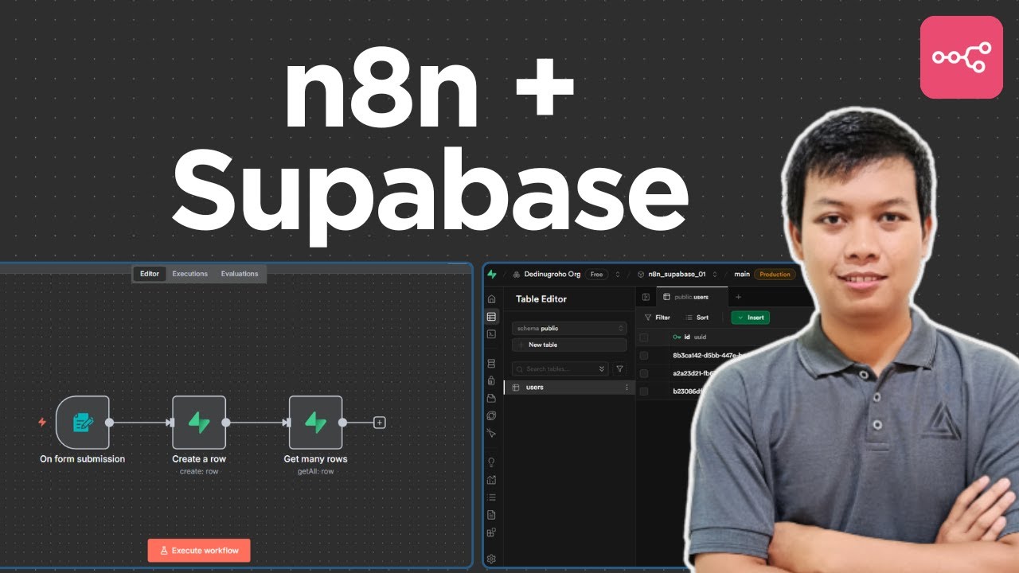Collapse the table list side panel icon
The width and height of the screenshot is (1019, 573).
[646, 297]
